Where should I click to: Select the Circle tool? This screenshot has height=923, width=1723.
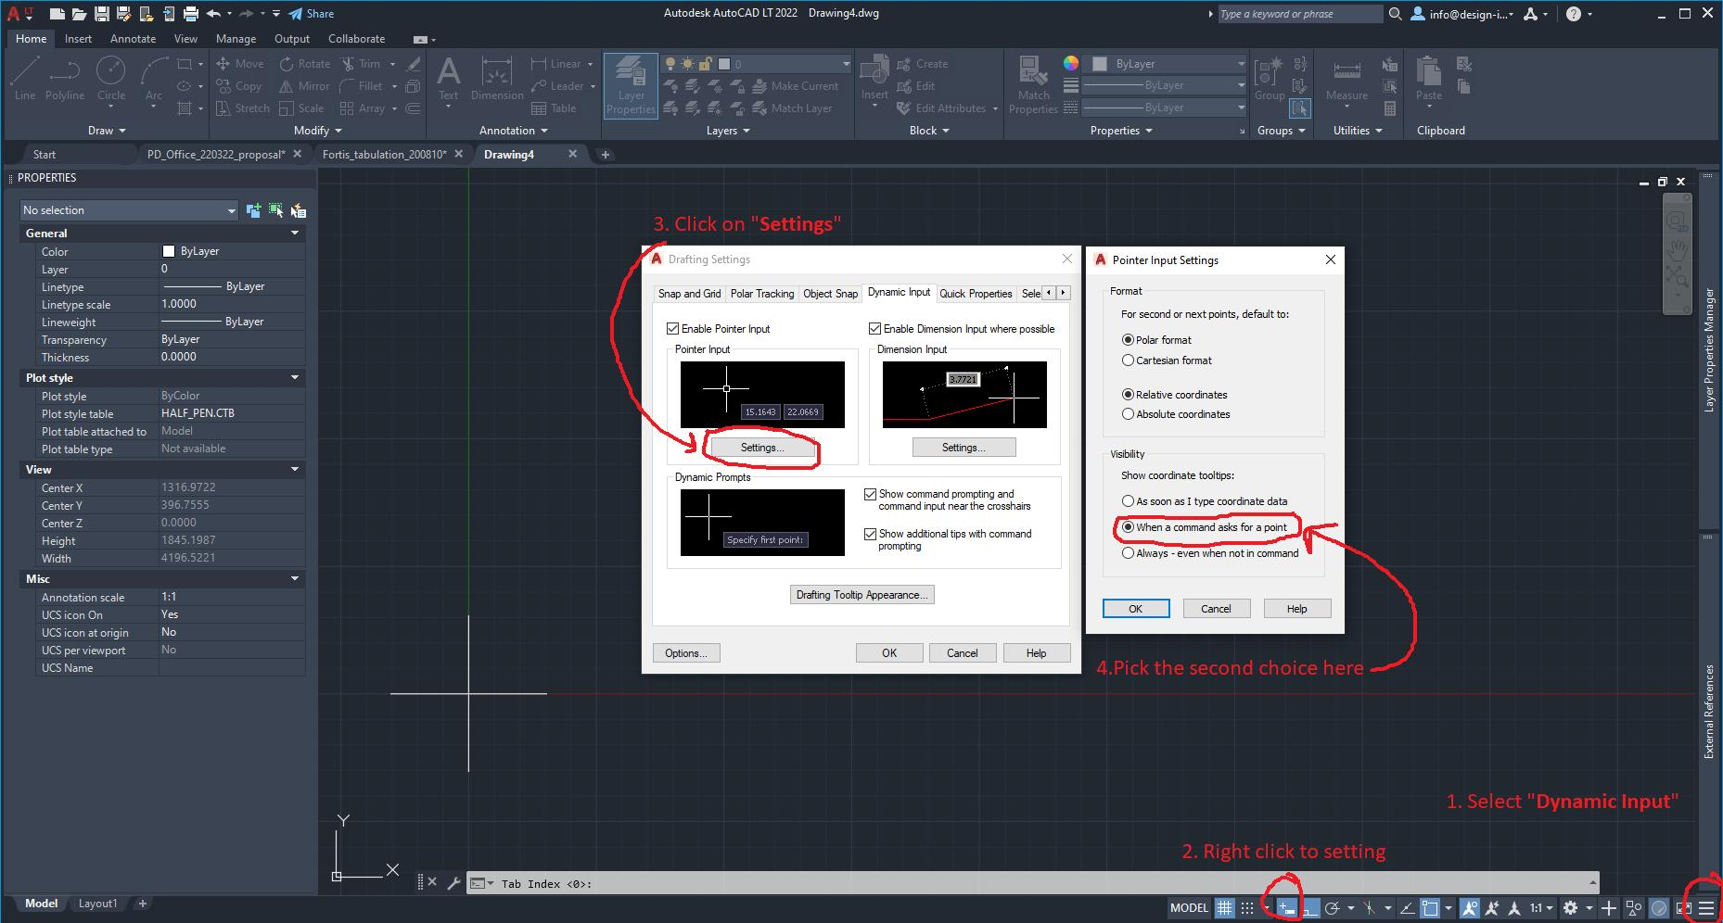click(111, 78)
